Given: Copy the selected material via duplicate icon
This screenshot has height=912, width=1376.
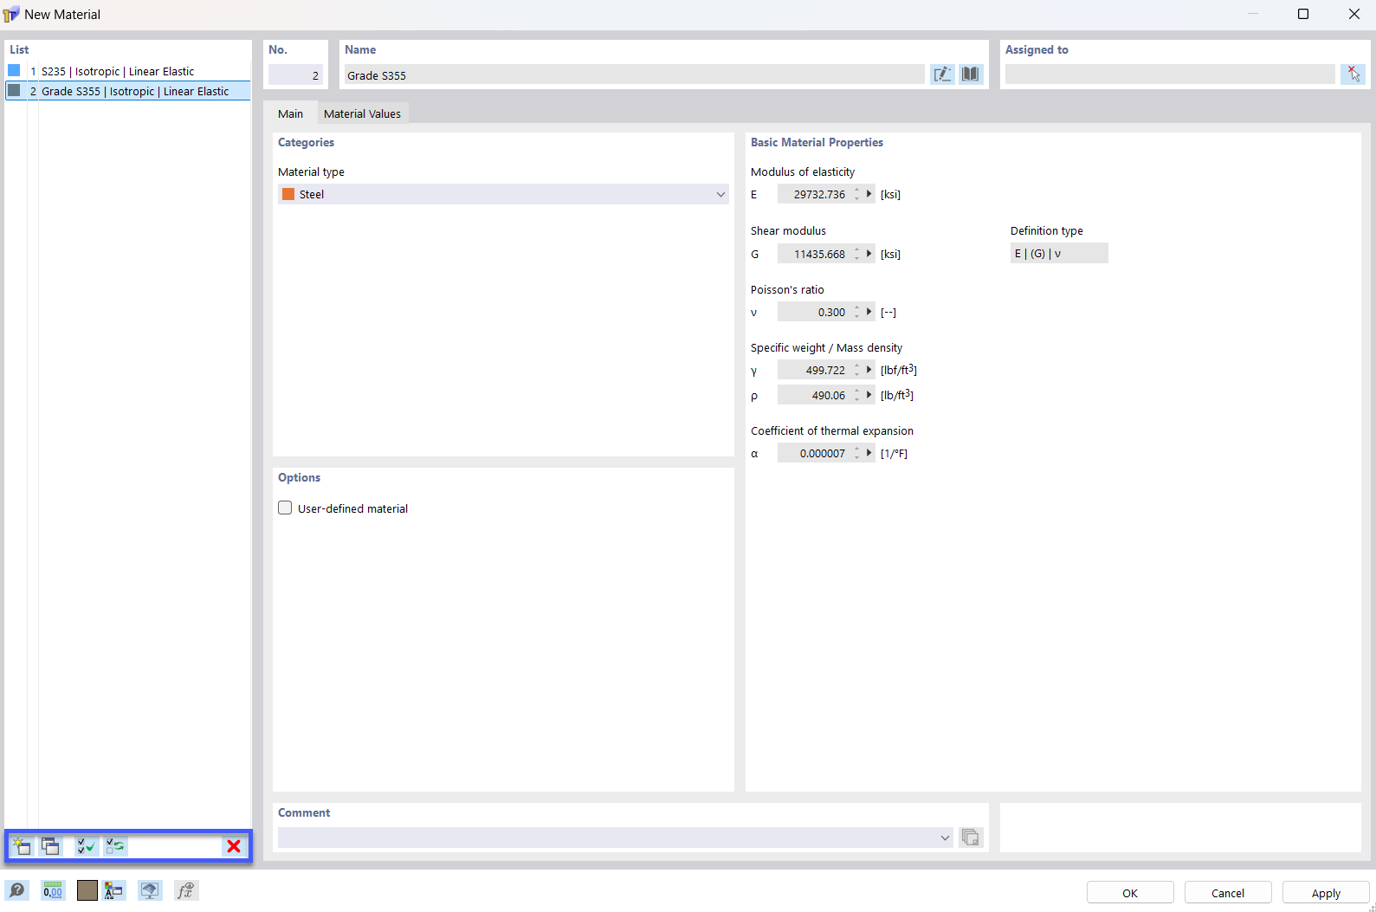Looking at the screenshot, I should point(51,846).
